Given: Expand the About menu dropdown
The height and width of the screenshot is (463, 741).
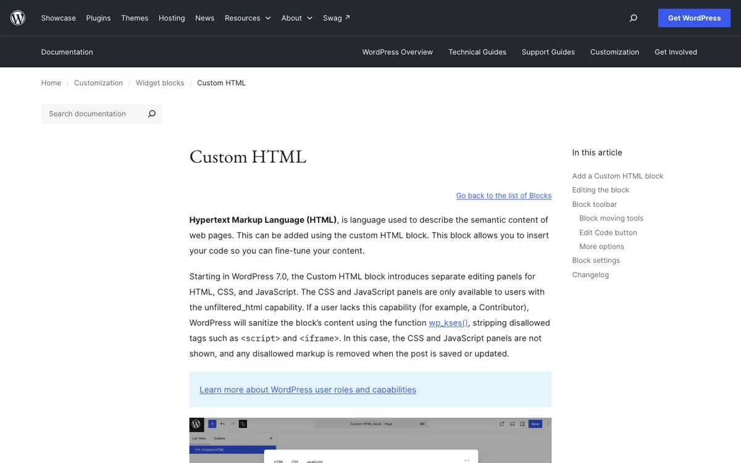Looking at the screenshot, I should click(297, 18).
